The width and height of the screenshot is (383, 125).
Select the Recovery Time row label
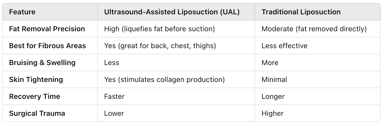pyautogui.click(x=34, y=96)
